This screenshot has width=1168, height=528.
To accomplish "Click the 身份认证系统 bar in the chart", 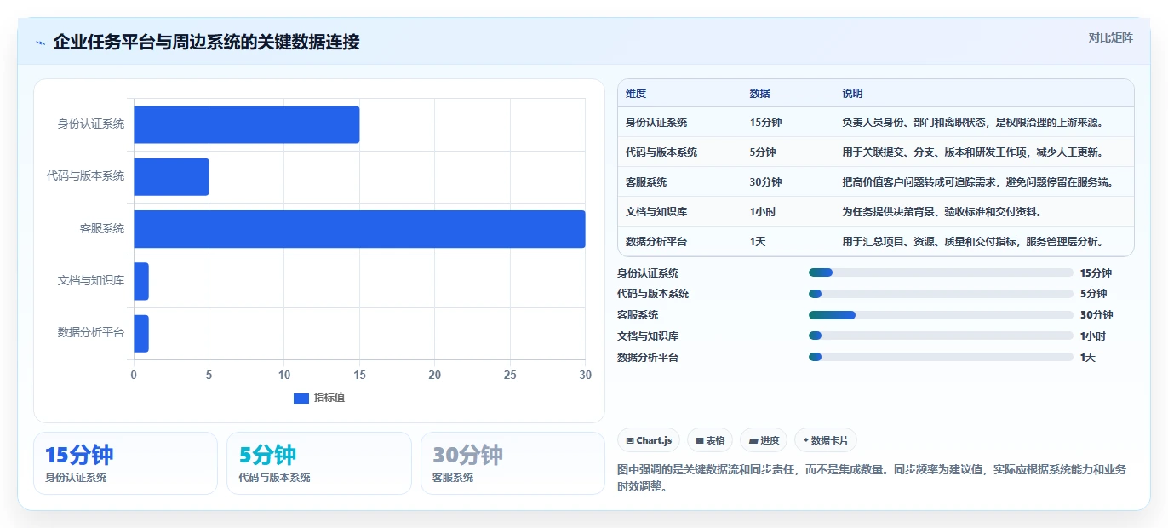I will pyautogui.click(x=246, y=124).
